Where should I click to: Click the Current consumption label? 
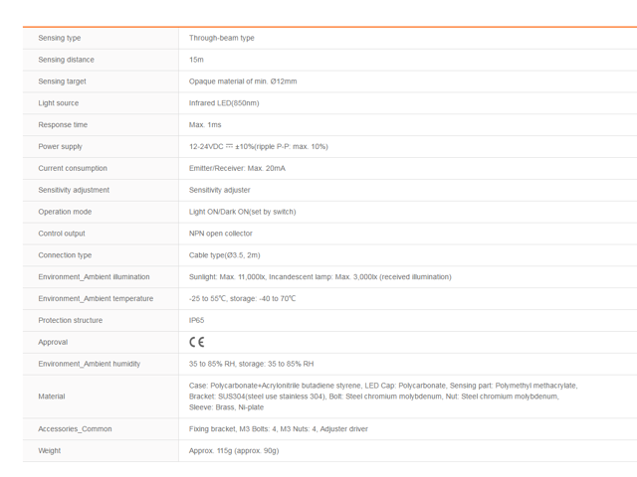[x=73, y=168]
